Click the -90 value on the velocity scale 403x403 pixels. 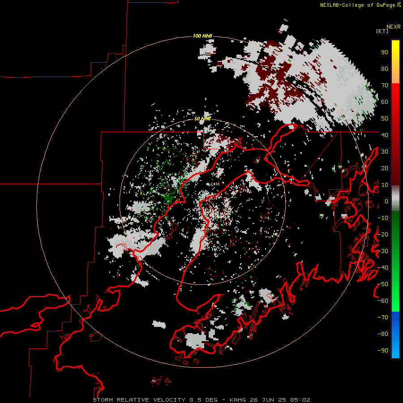click(x=383, y=350)
